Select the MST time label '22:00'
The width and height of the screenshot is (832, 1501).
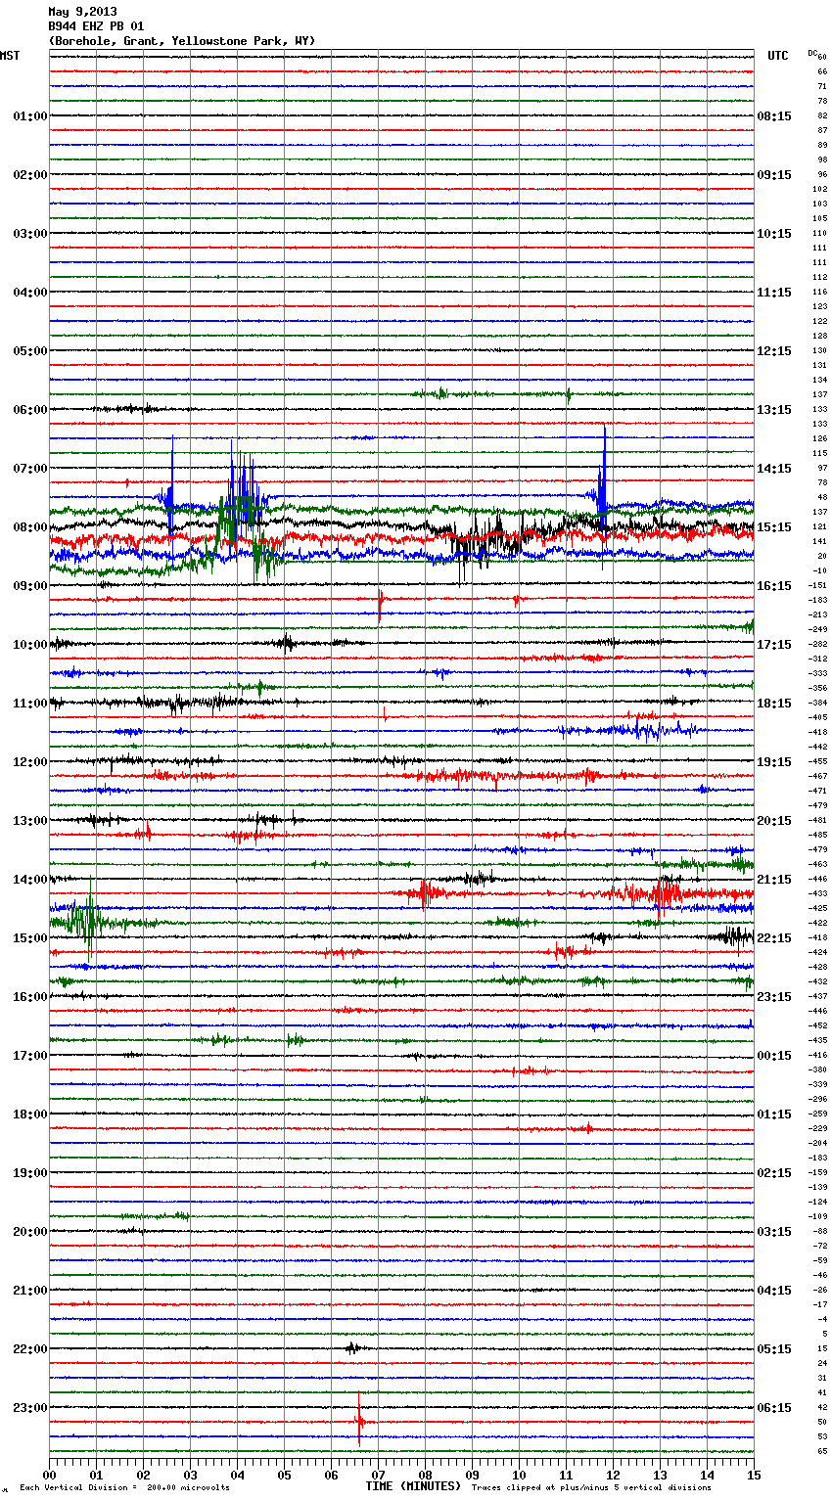click(x=30, y=1349)
